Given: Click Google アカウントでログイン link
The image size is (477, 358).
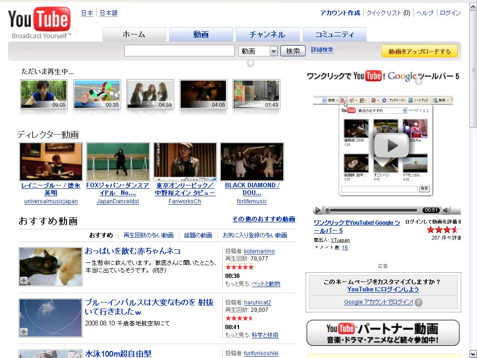Looking at the screenshot, I should [x=378, y=302].
